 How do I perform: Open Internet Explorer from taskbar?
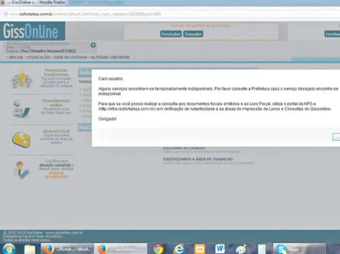pos(178,249)
